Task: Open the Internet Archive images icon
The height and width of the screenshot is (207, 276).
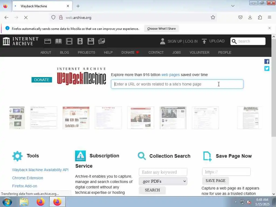Action: (x=102, y=41)
